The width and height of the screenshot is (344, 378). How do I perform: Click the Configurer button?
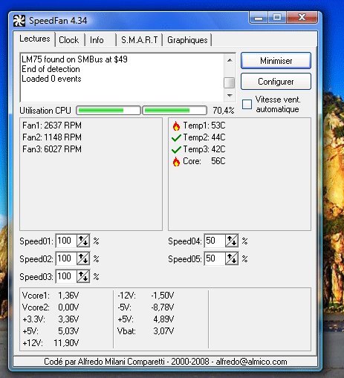[276, 82]
